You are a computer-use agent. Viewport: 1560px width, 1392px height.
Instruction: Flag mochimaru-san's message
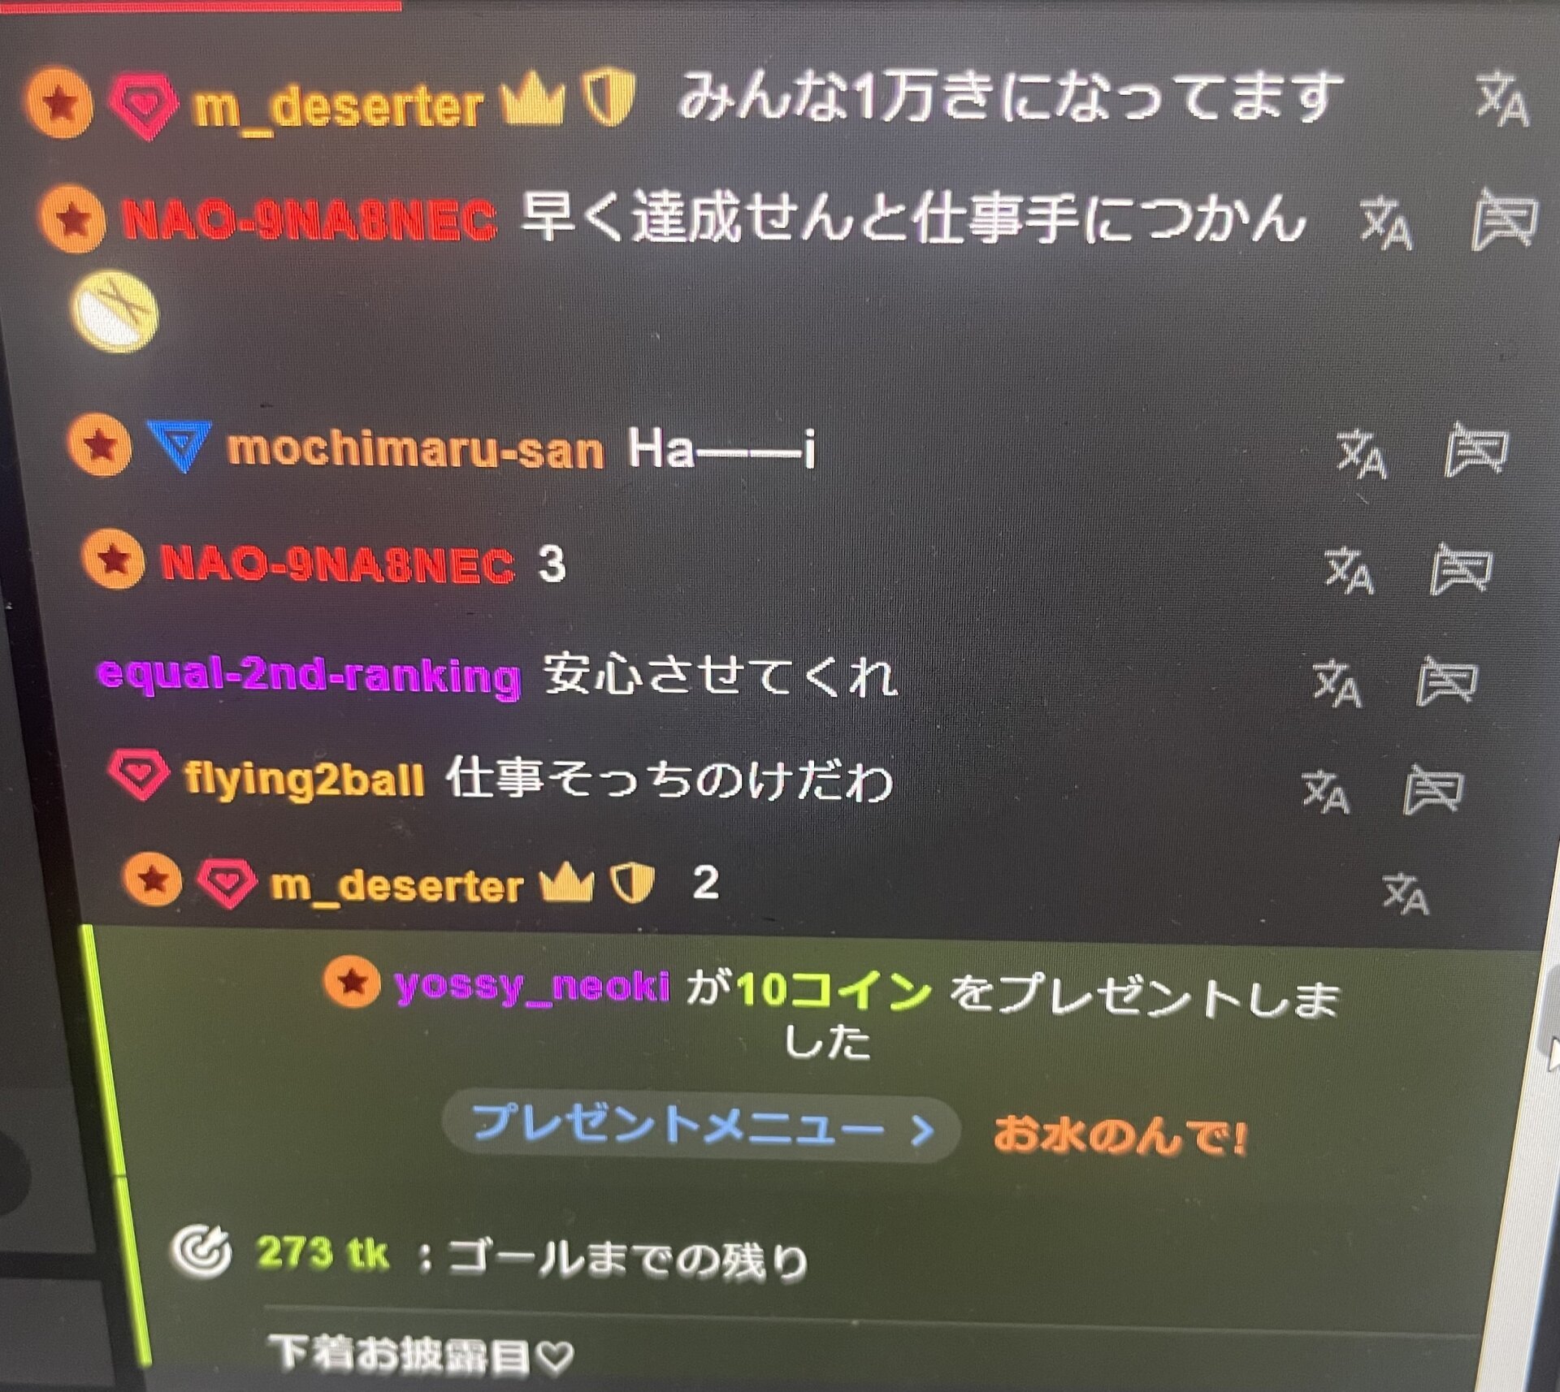1476,449
